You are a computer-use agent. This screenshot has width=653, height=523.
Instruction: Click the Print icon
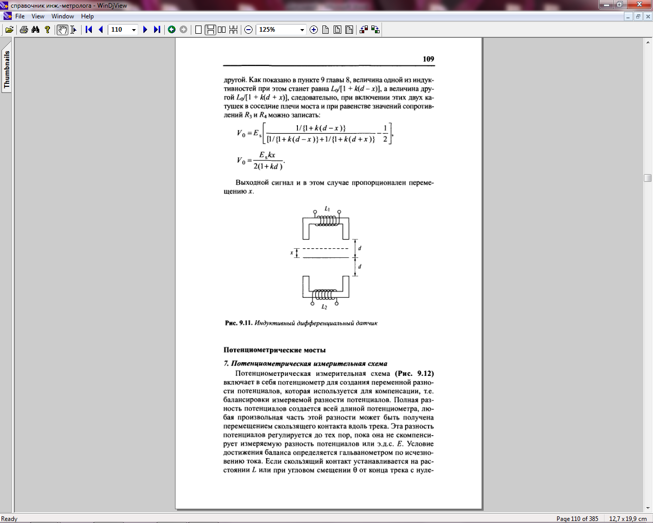[x=23, y=30]
